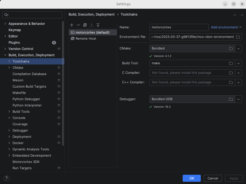This screenshot has width=246, height=184.
Task: Click folder icon in Debugger field
Action: tap(231, 99)
